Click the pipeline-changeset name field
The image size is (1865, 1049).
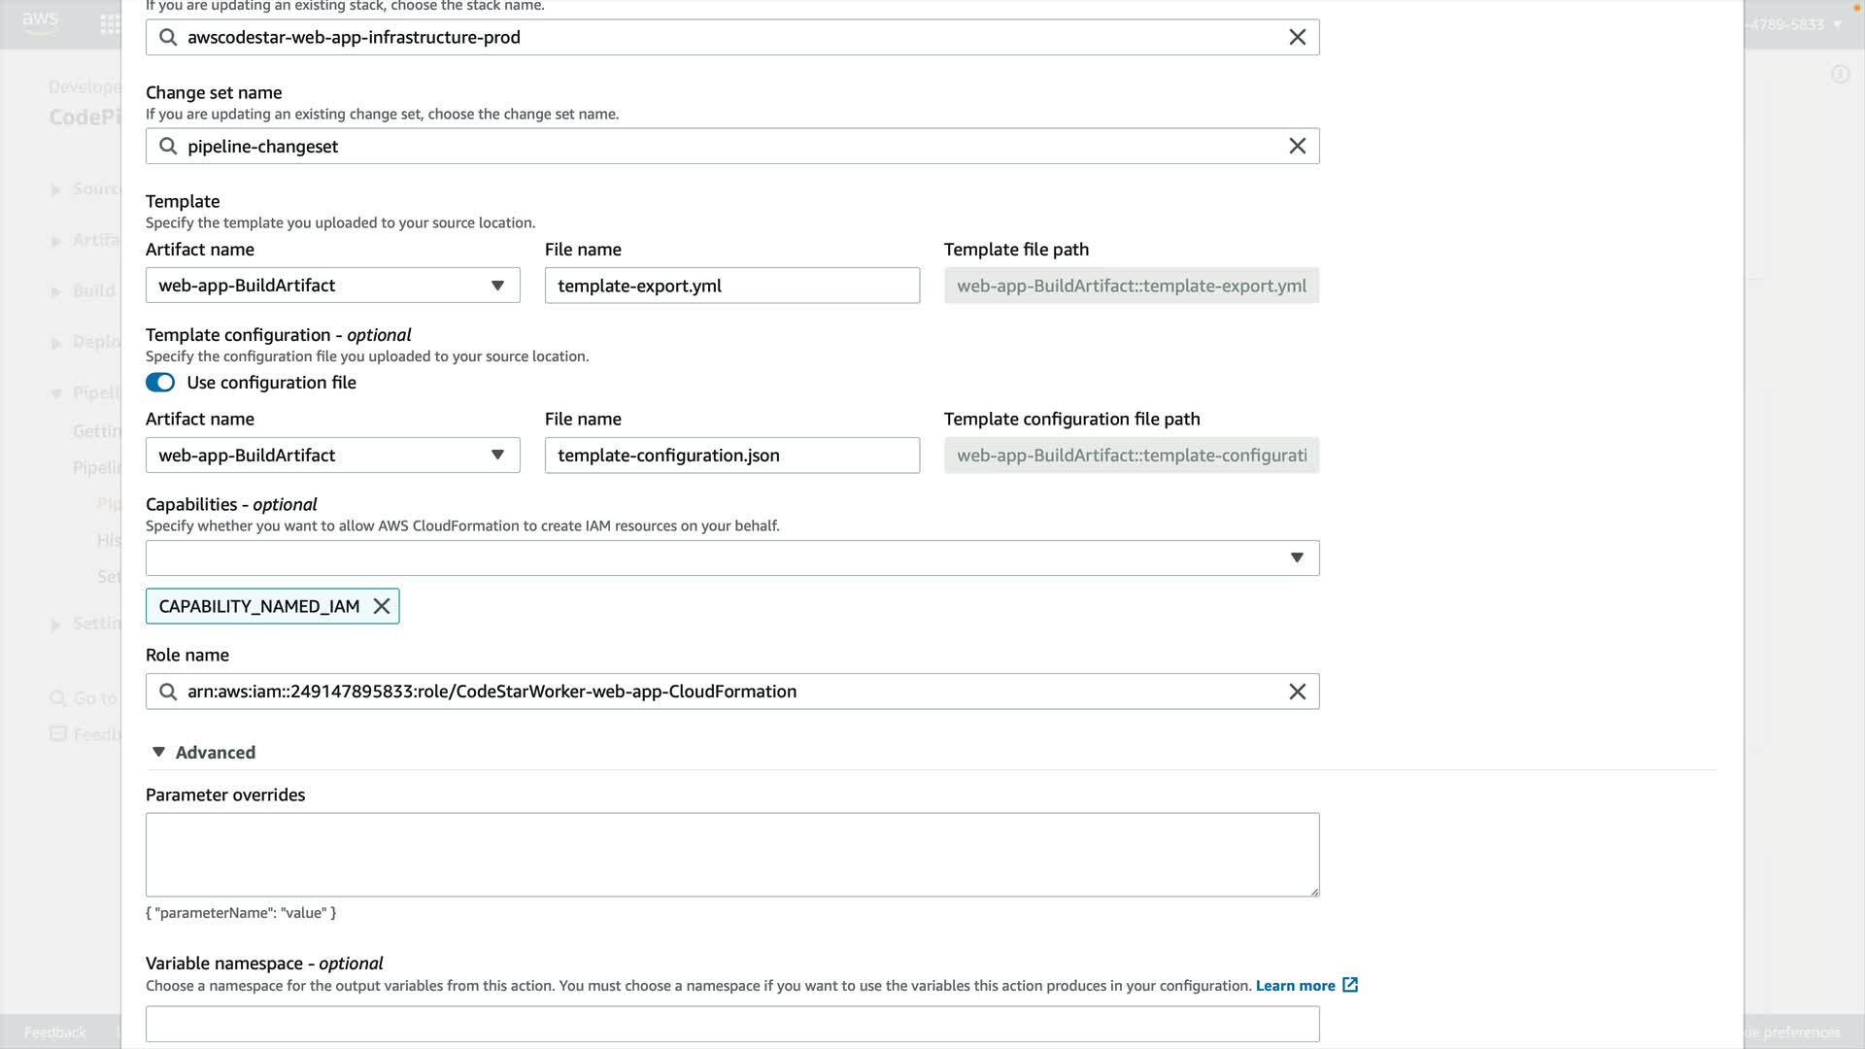coord(729,146)
